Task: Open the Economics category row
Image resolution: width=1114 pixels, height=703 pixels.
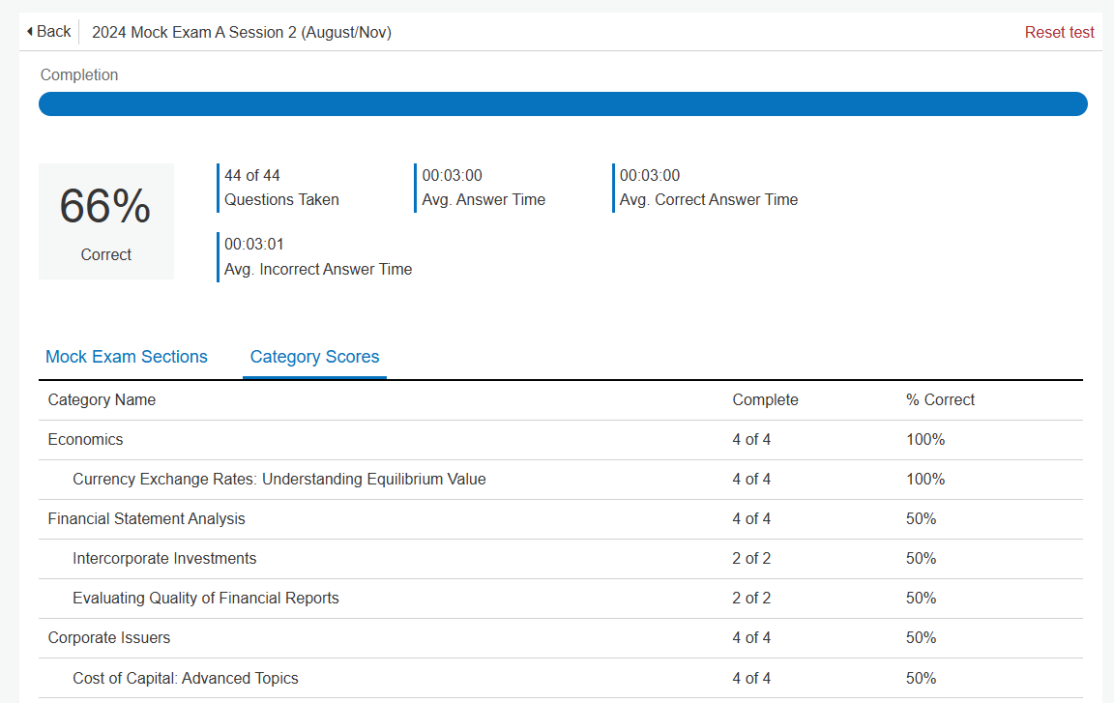Action: click(x=561, y=440)
